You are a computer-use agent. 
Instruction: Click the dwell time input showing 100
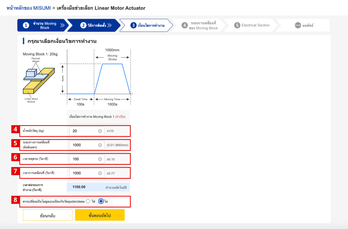(87, 159)
